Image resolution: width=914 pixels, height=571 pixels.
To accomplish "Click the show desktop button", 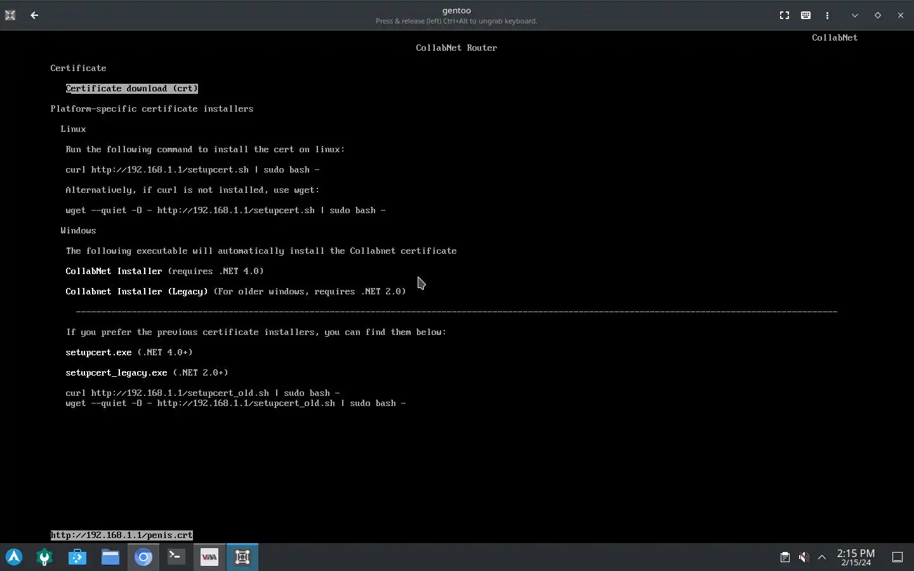I will [897, 557].
